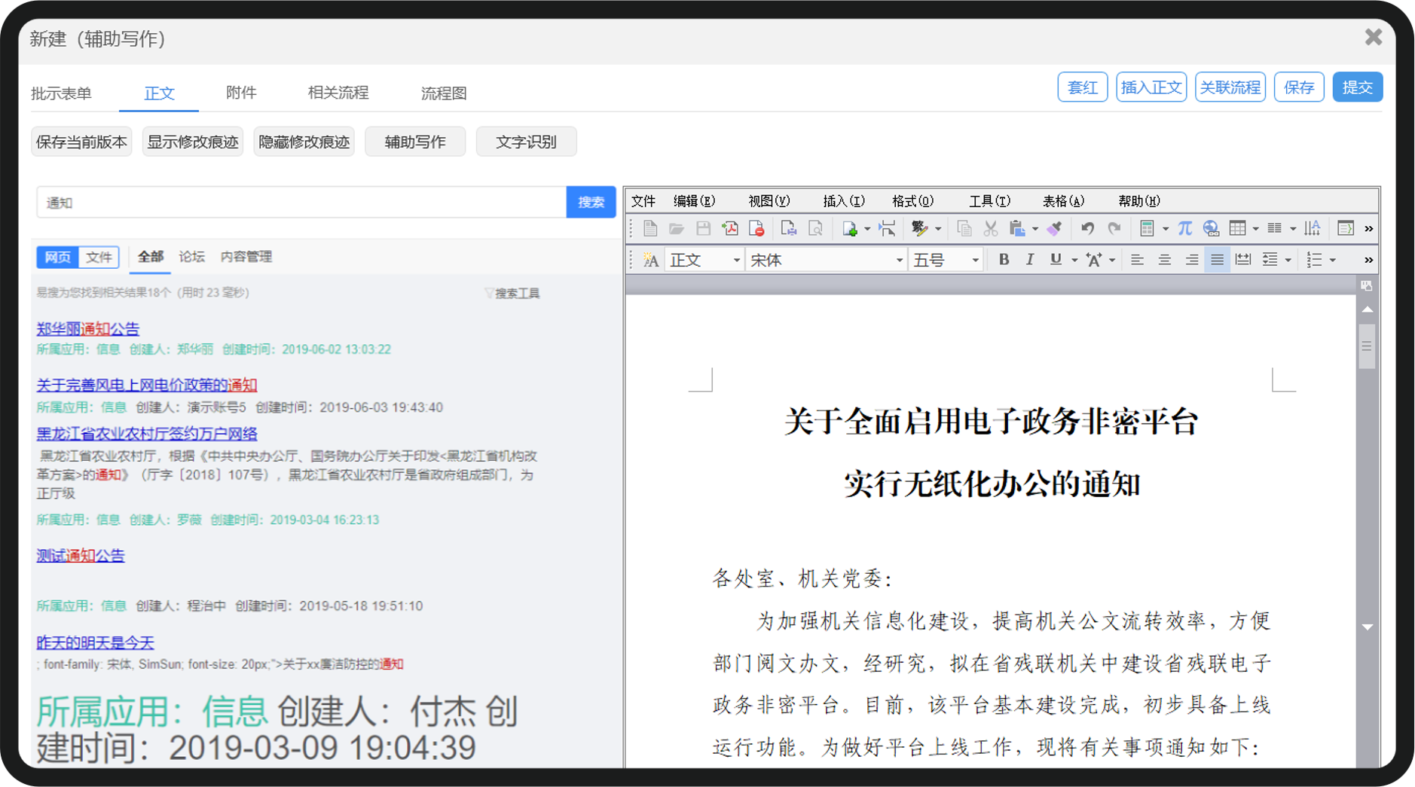This screenshot has height=787, width=1415.
Task: Open the 郑华丽通知公告 search result link
Action: 88,328
